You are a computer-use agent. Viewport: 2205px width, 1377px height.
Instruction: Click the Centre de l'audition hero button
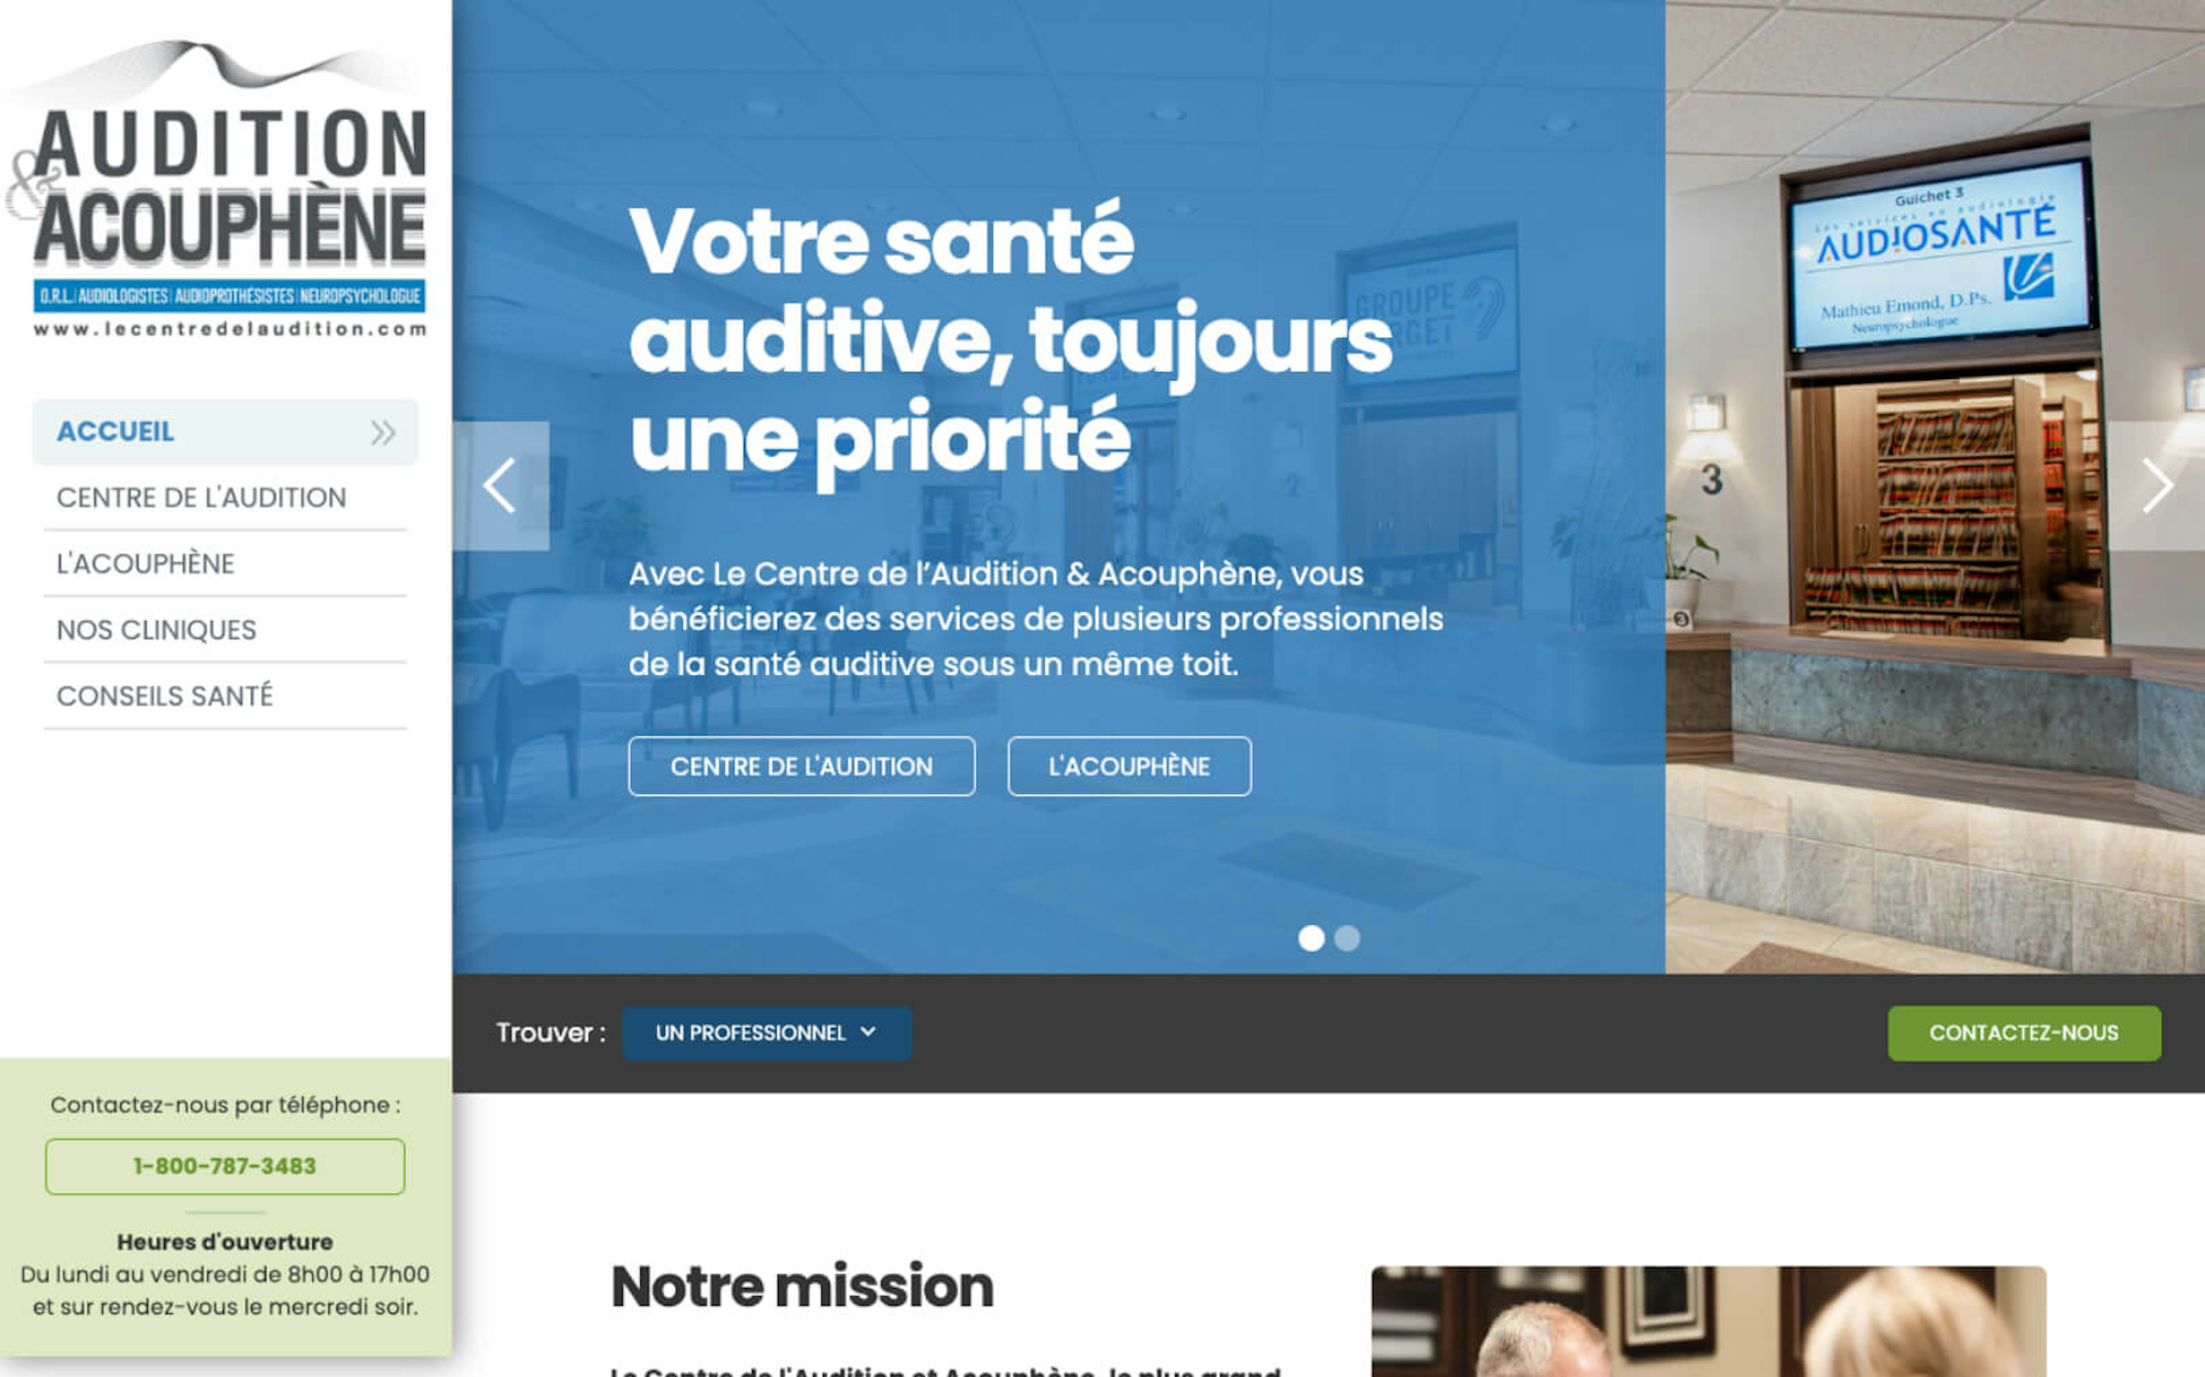(x=801, y=766)
